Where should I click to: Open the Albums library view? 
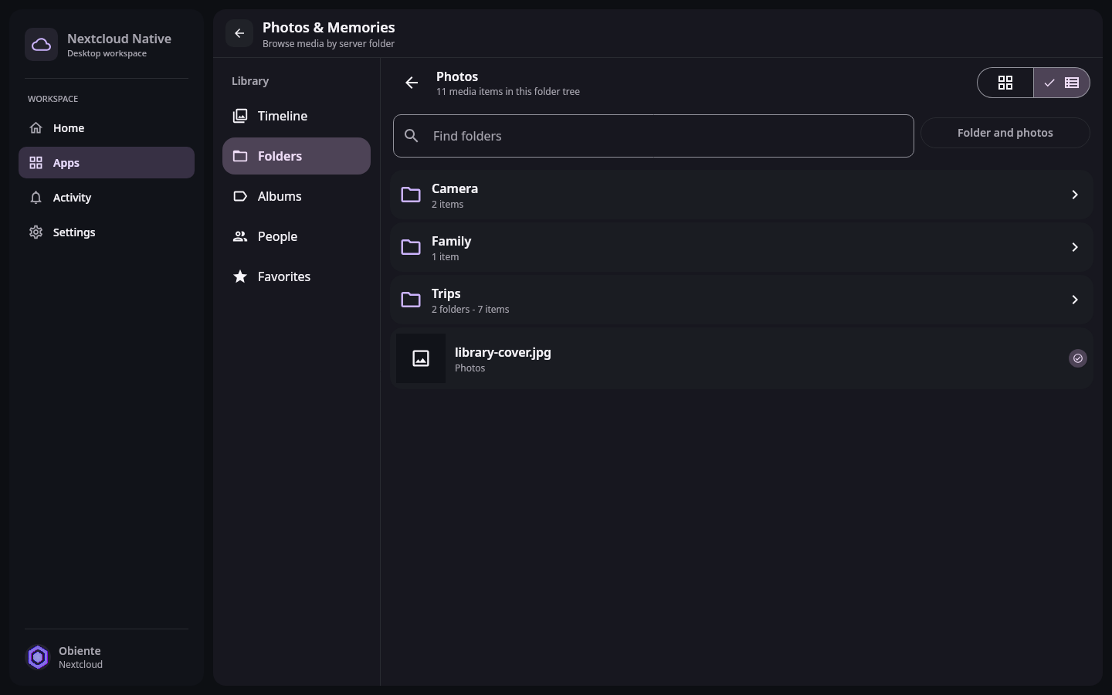click(297, 196)
